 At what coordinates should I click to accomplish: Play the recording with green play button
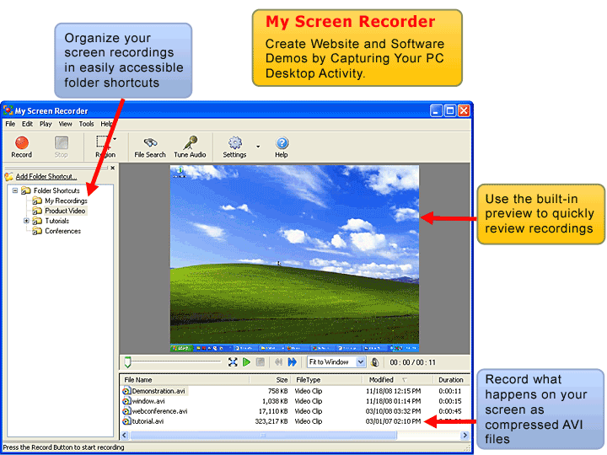pos(246,362)
